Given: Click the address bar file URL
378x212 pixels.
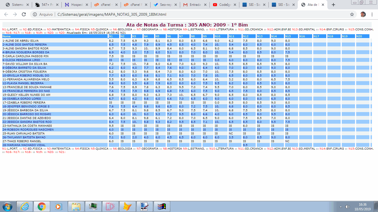Looking at the screenshot, I should 112,14.
